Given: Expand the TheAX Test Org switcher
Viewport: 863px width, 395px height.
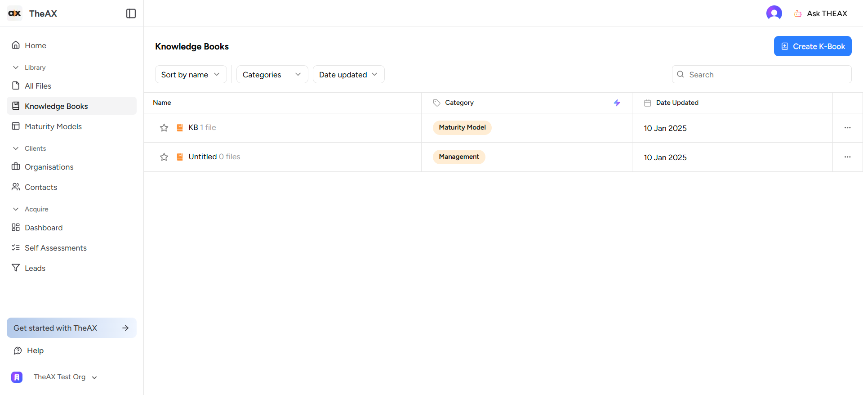Looking at the screenshot, I should (x=94, y=377).
